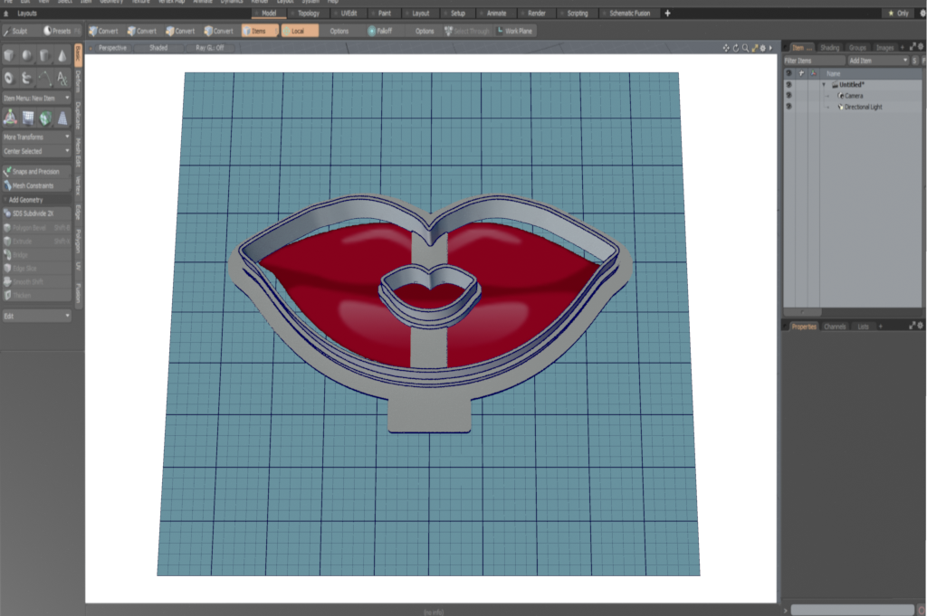This screenshot has width=927, height=616.
Task: Expand the More Transforms dropdown
Action: pos(36,137)
